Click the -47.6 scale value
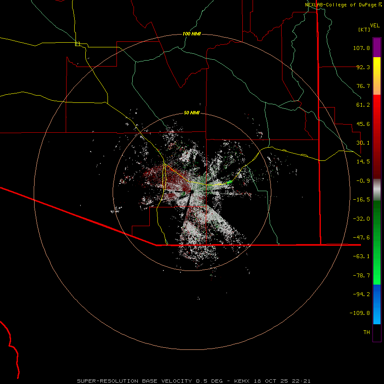The height and width of the screenshot is (384, 384). point(361,238)
